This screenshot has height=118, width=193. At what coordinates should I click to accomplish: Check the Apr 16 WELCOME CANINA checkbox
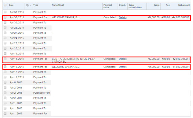point(5,67)
